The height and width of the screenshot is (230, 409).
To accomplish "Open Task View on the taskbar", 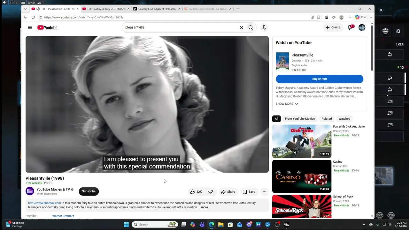I will [183, 225].
